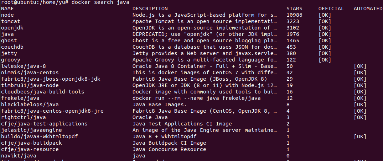Click the star count 380
Image resolution: width=383 pixels, height=161 pixels.
[291, 53]
